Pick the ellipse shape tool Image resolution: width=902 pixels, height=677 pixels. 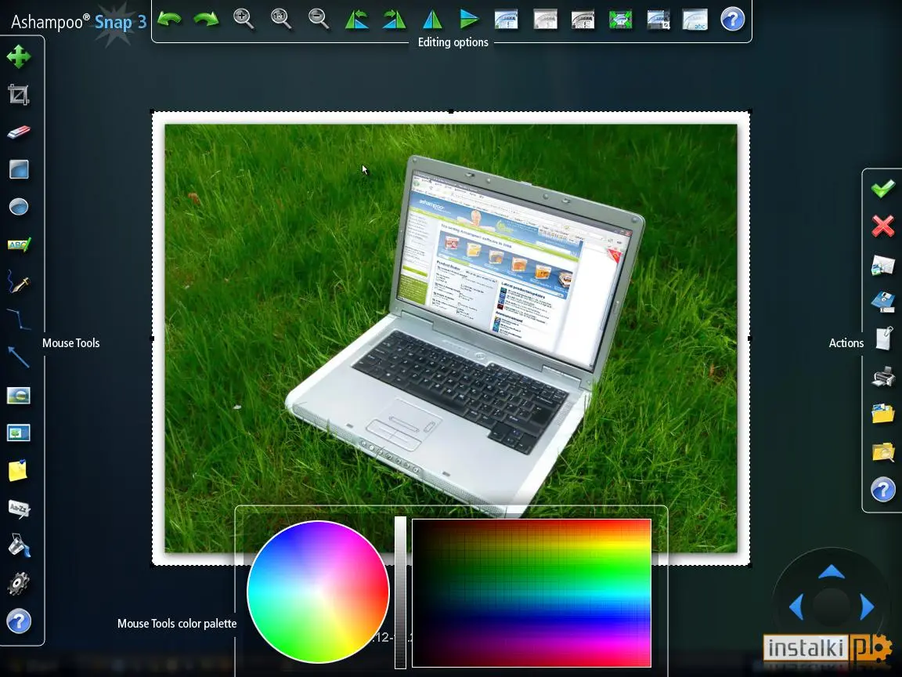pyautogui.click(x=19, y=207)
